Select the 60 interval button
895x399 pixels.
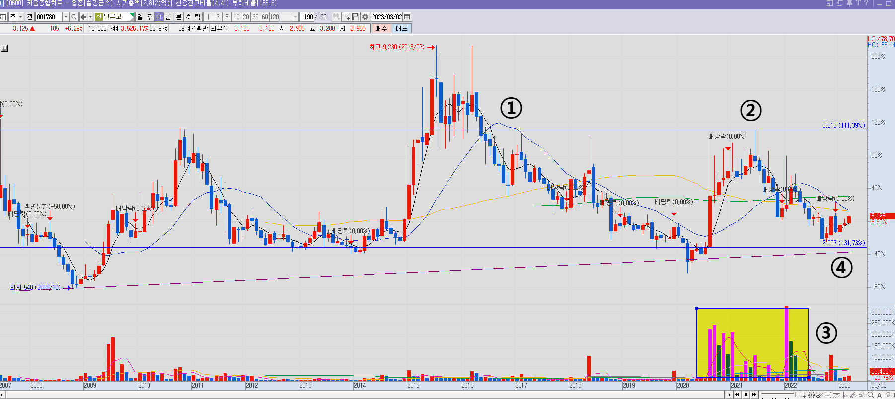point(265,17)
